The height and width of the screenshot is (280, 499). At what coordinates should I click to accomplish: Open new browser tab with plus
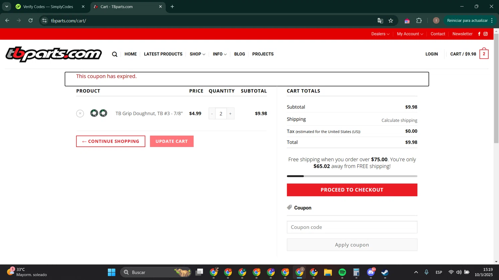[172, 7]
